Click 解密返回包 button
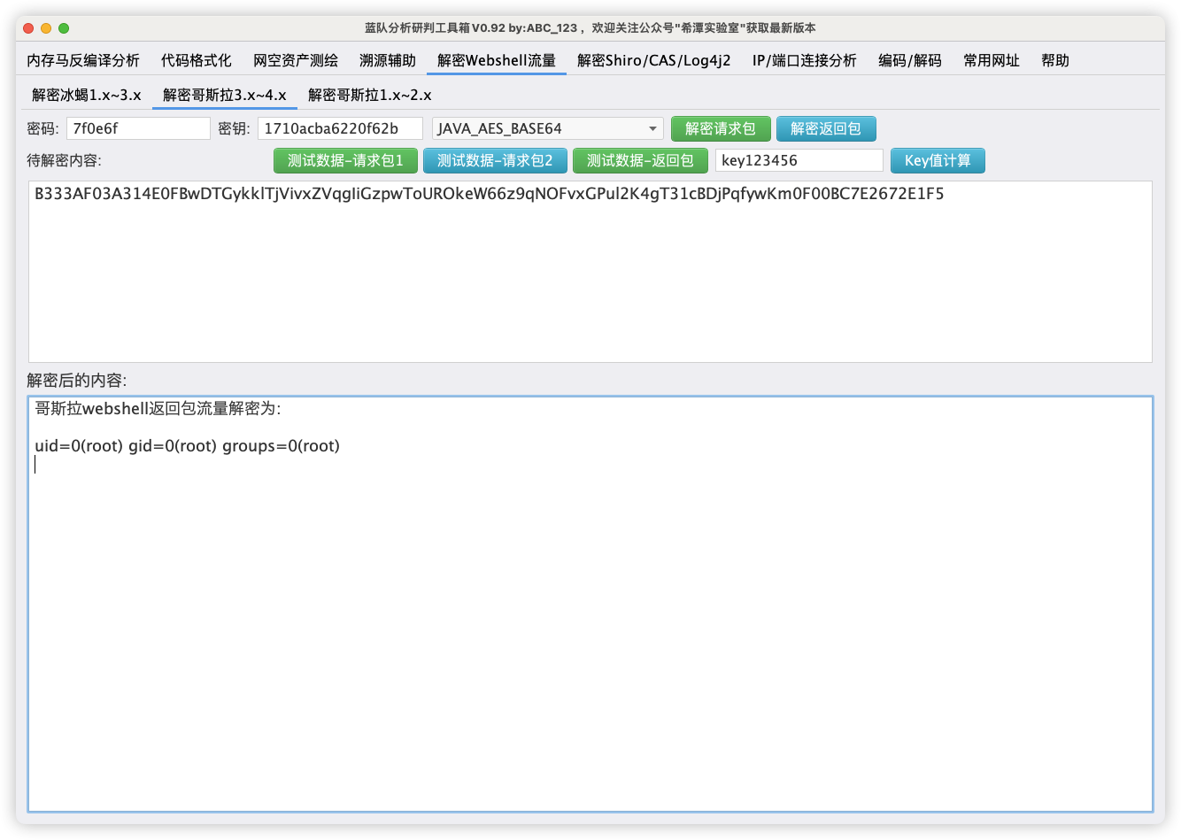1181x840 pixels. (x=826, y=128)
